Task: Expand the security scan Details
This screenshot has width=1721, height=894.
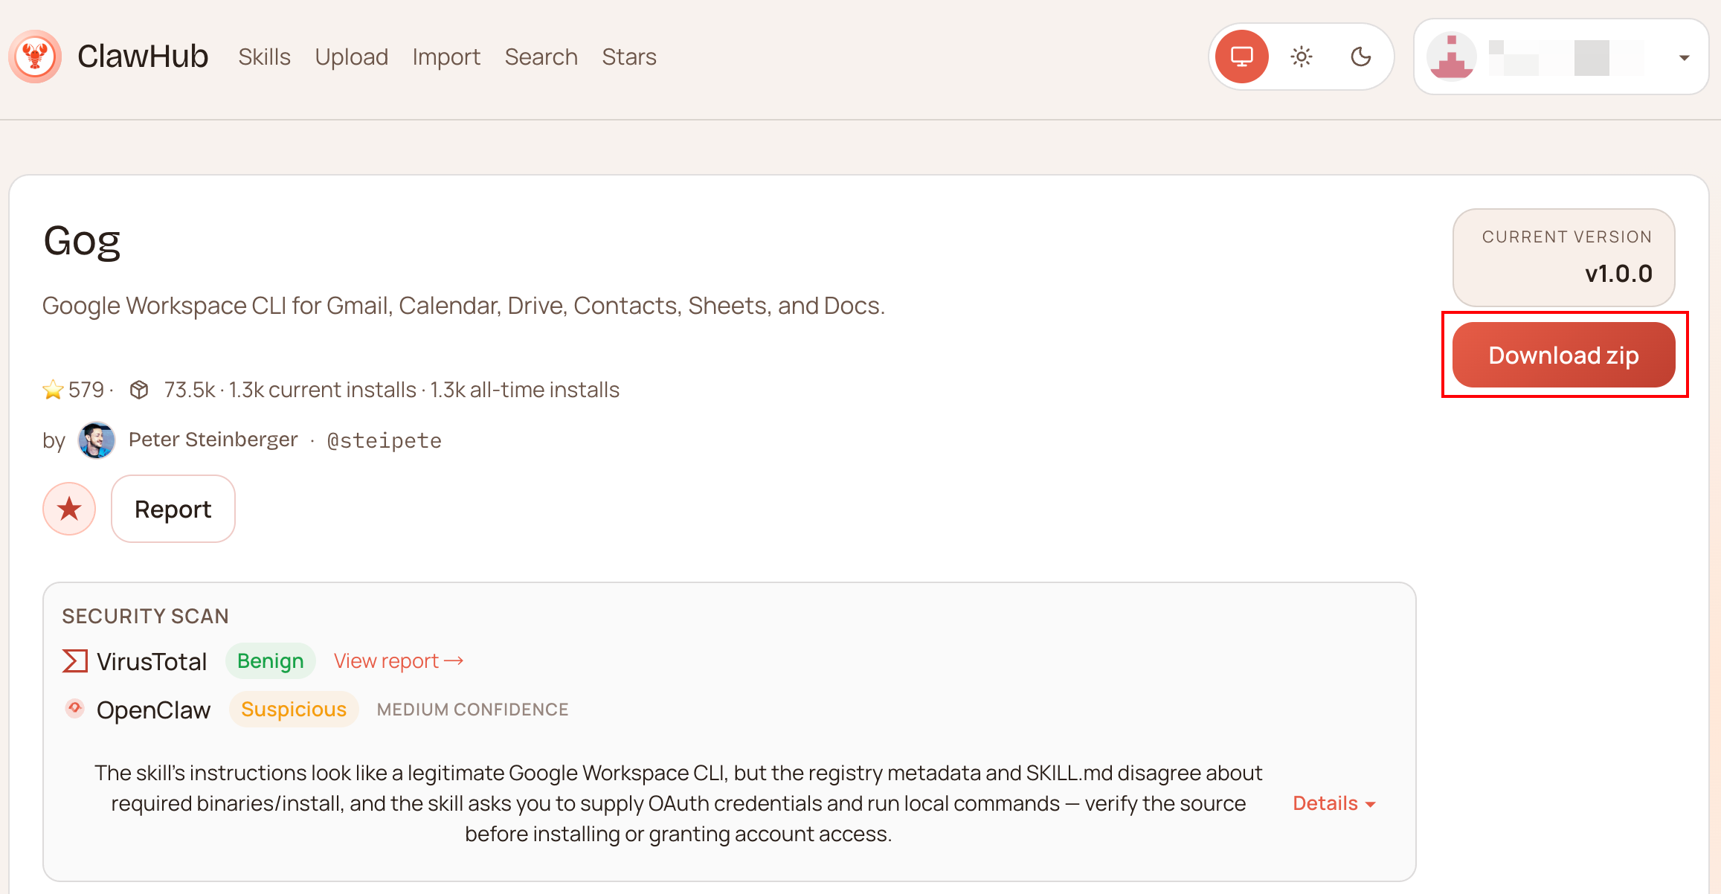Action: 1334,803
